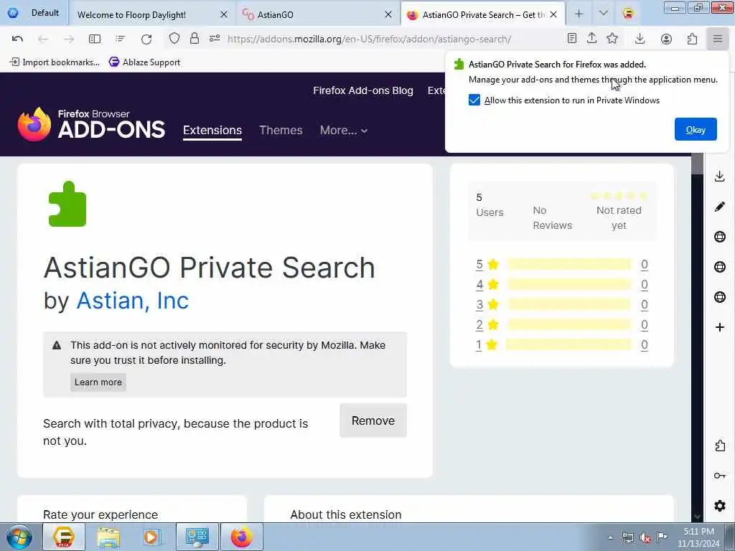Screen dimensions: 735x551
Task: Click the URL address bar field
Action: click(x=369, y=39)
